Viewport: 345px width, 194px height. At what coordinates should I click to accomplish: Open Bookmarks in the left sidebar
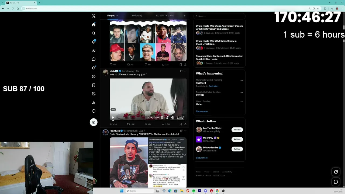(94, 85)
